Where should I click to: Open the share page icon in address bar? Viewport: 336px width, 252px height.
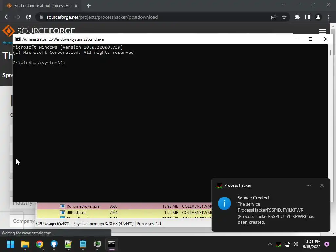click(273, 17)
